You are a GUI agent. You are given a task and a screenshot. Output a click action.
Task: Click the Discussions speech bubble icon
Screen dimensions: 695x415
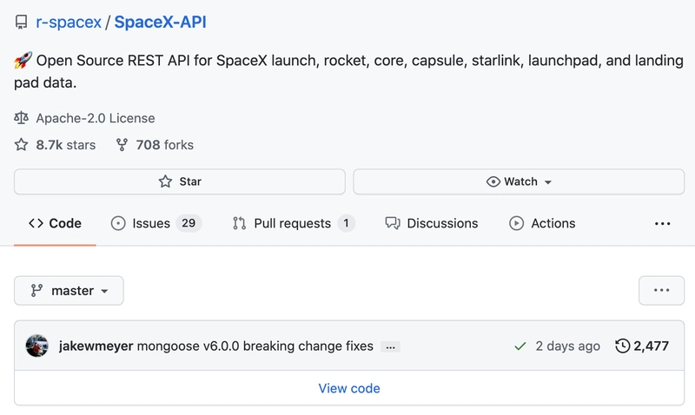click(393, 223)
